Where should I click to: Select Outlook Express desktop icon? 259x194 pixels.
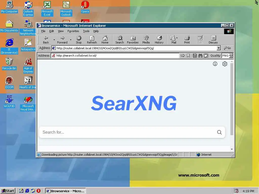(x=28, y=8)
